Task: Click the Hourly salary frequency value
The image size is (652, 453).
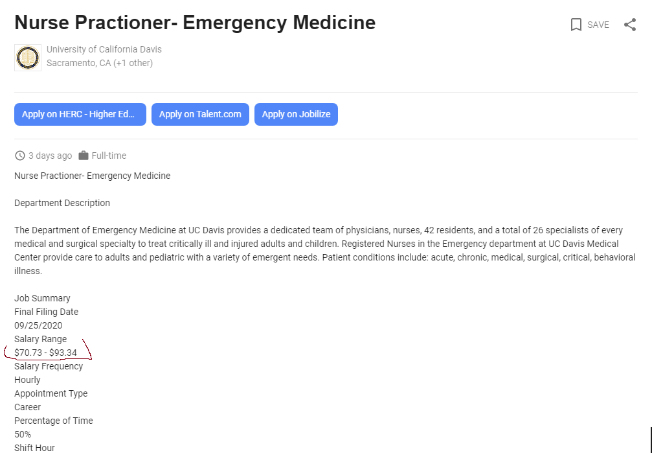Action: 27,380
